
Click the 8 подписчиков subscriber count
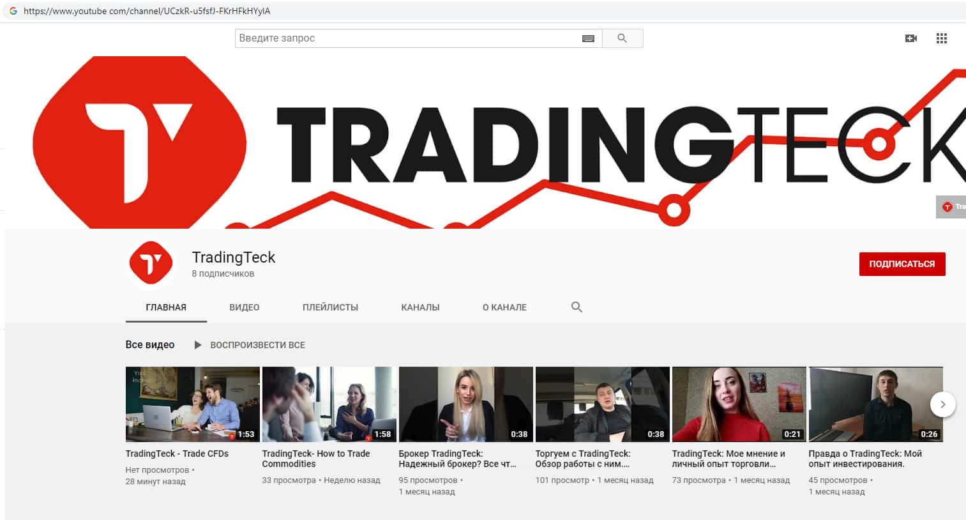[x=223, y=273]
